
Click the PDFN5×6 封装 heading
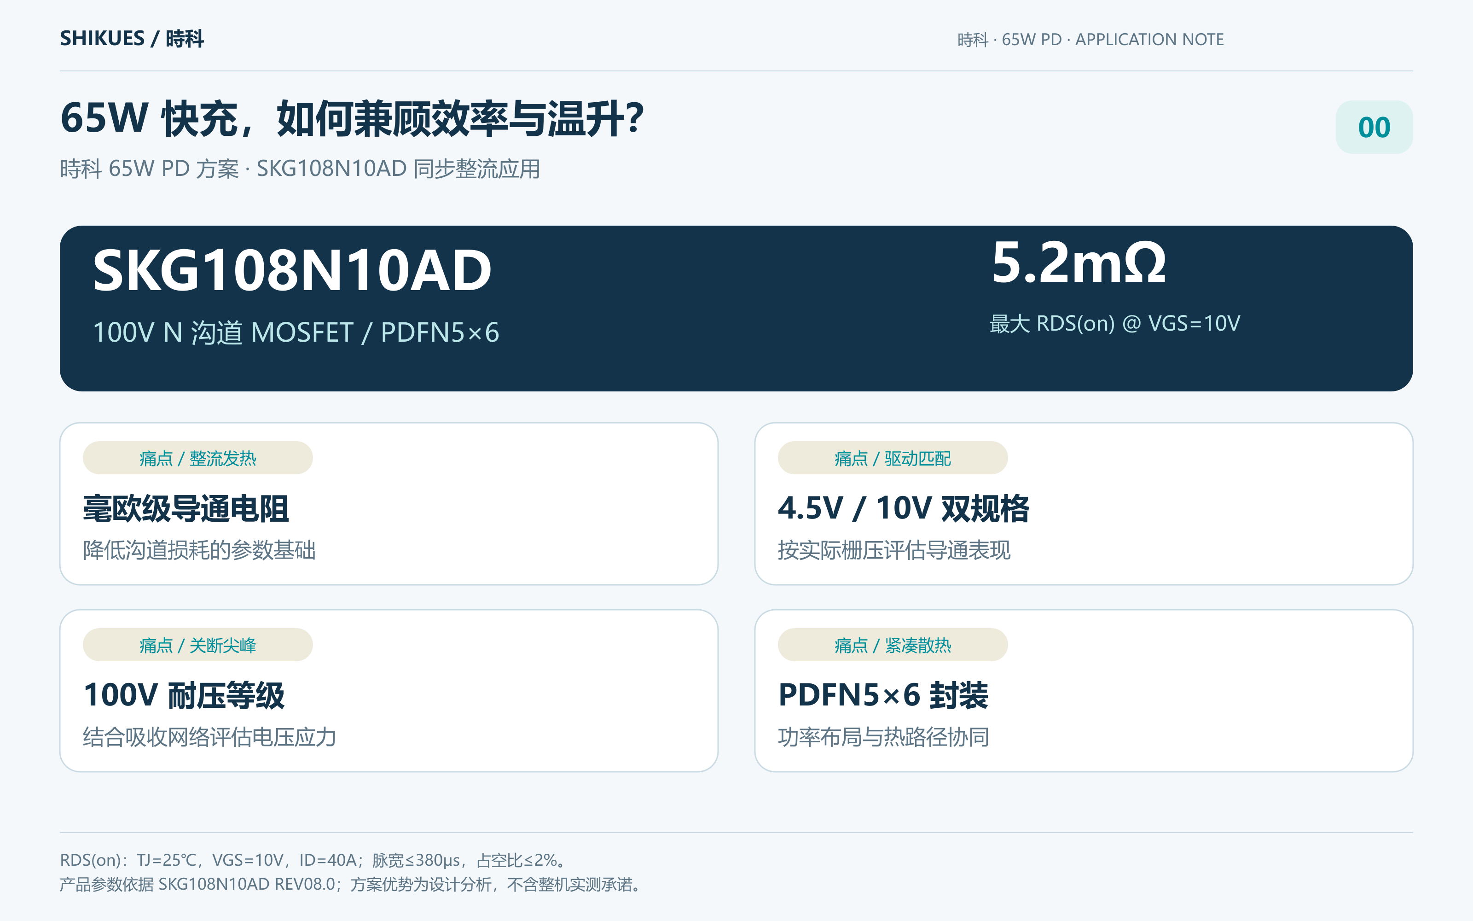coord(883,696)
